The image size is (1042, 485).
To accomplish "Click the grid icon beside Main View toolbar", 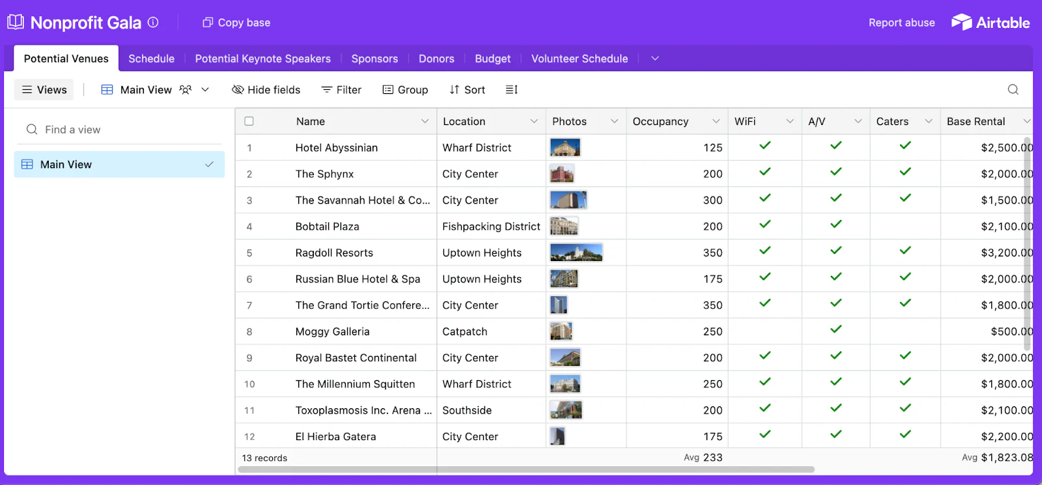I will (x=107, y=90).
